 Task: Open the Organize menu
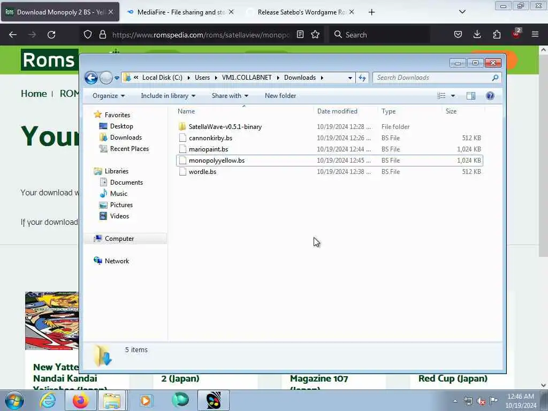click(x=108, y=96)
